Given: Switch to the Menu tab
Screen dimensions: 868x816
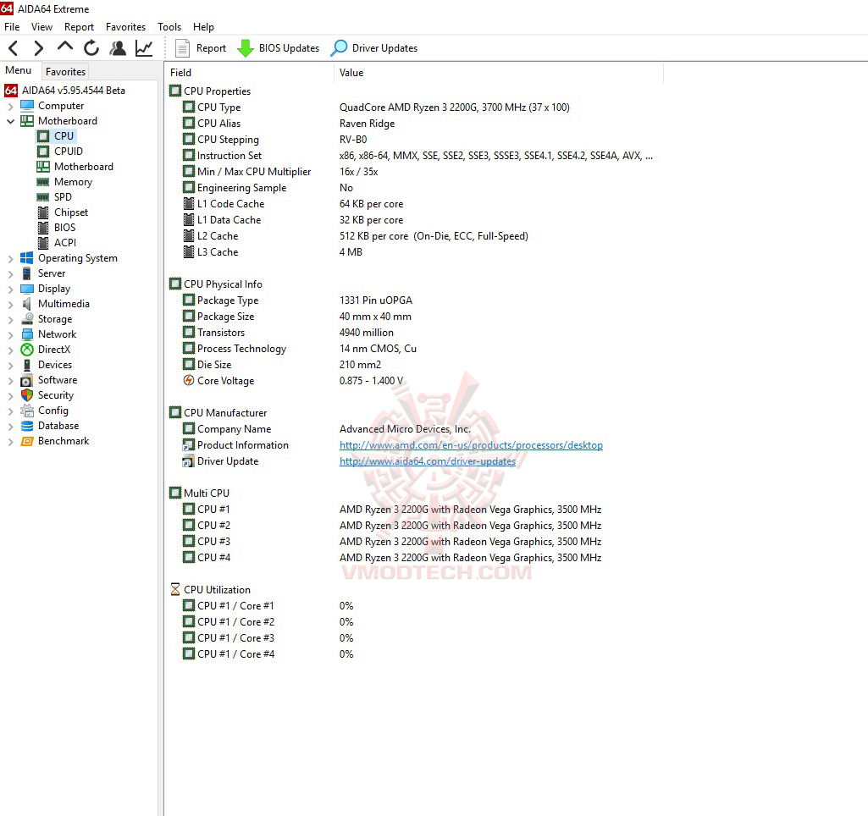Looking at the screenshot, I should tap(19, 70).
